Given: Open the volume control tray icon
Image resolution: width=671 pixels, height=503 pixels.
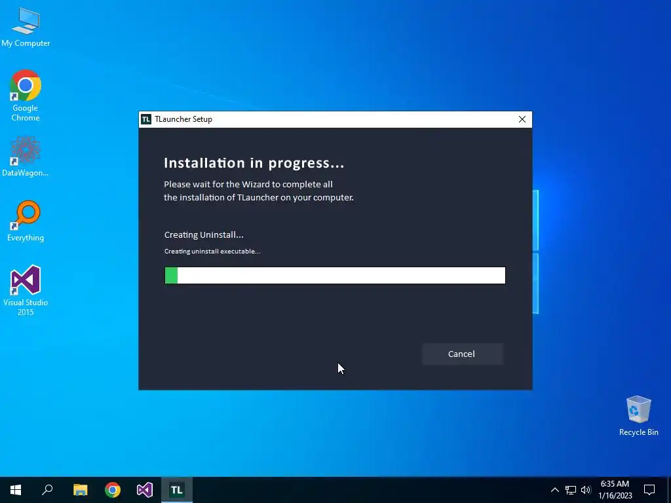Looking at the screenshot, I should [586, 490].
